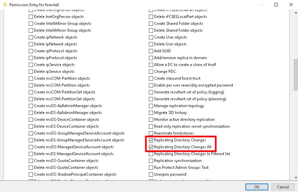The width and height of the screenshot is (298, 192).
Task: Check the Reanimate tombstones box
Action: 151,133
